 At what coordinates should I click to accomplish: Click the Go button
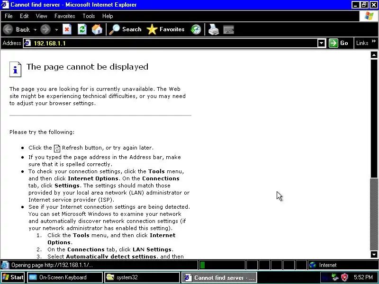pyautogui.click(x=339, y=43)
